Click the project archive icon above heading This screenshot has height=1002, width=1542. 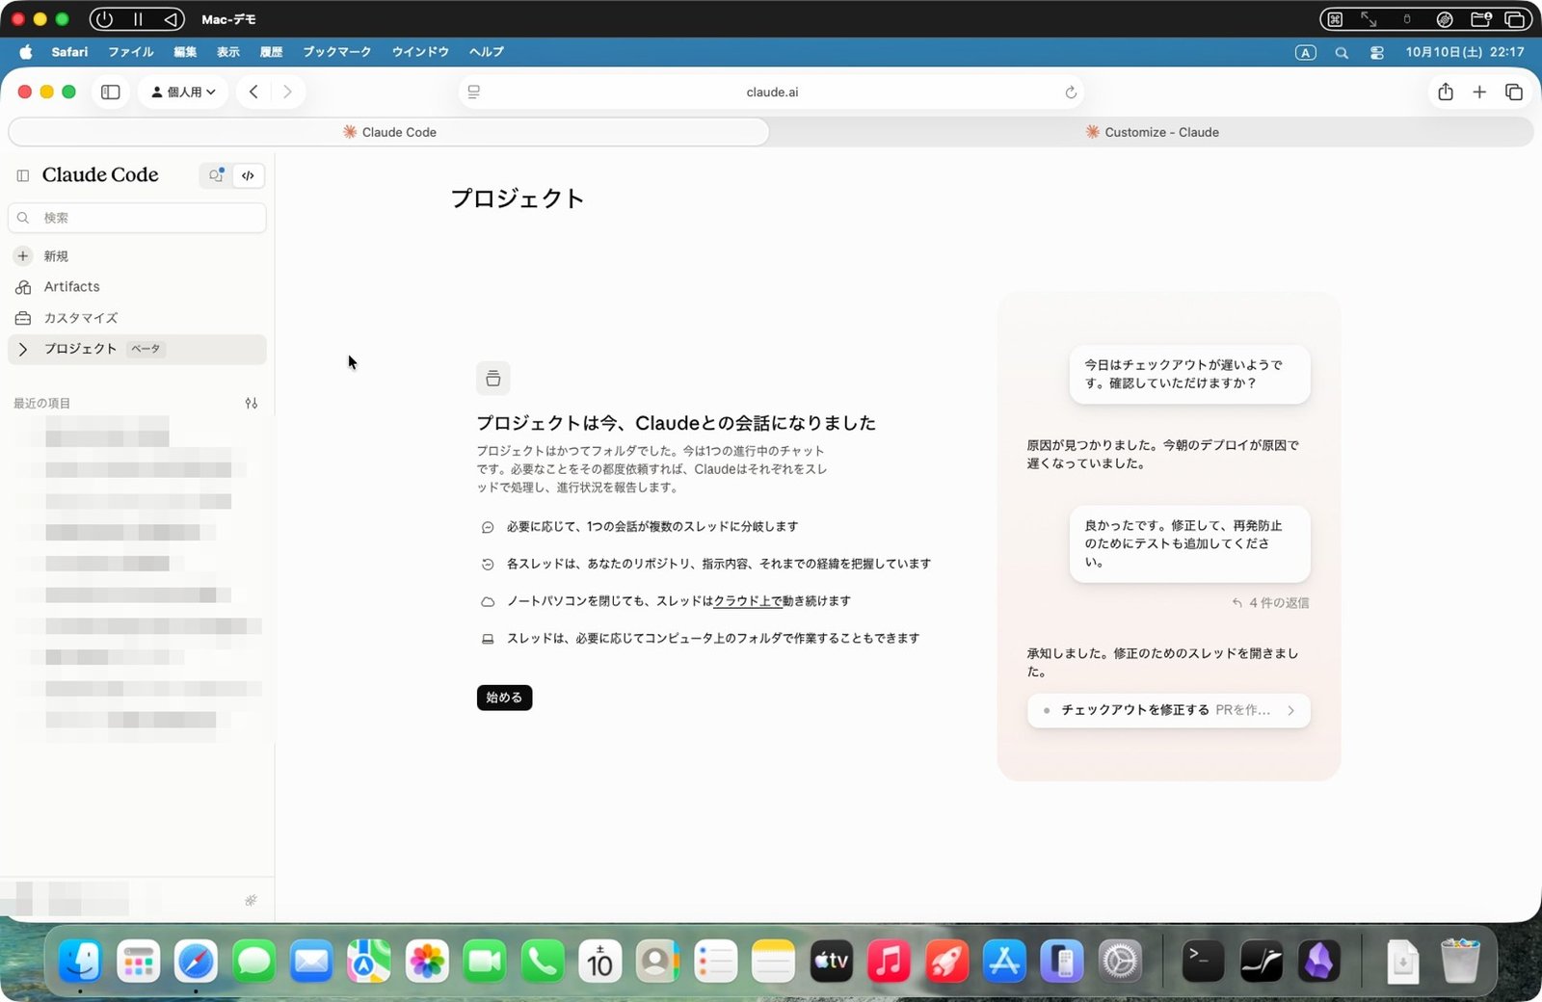tap(493, 379)
